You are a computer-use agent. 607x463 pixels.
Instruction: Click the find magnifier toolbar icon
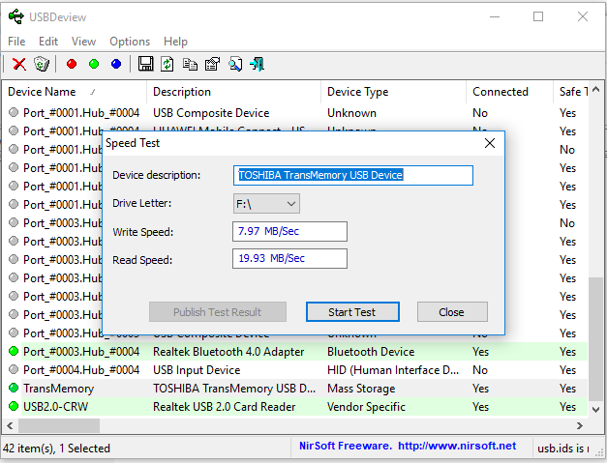pos(235,64)
